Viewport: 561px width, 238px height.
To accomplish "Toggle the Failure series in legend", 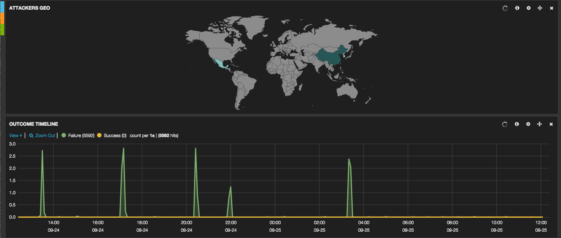I will click(x=78, y=135).
